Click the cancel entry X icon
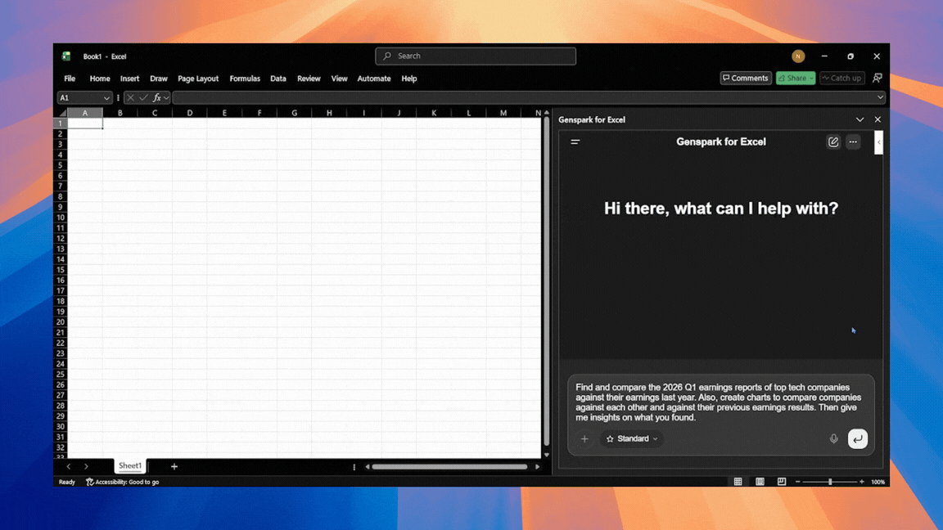Screen dimensions: 943x530 130,98
